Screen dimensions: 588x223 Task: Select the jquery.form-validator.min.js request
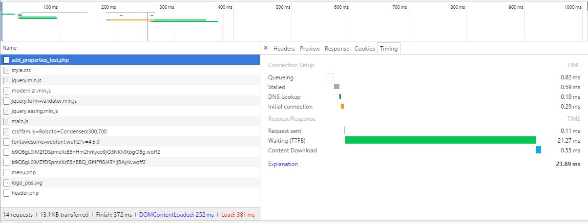pos(44,101)
